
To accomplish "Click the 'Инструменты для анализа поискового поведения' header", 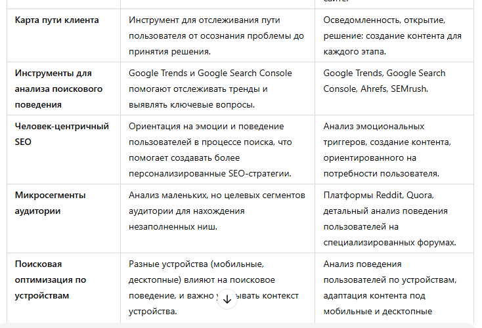I will point(58,89).
